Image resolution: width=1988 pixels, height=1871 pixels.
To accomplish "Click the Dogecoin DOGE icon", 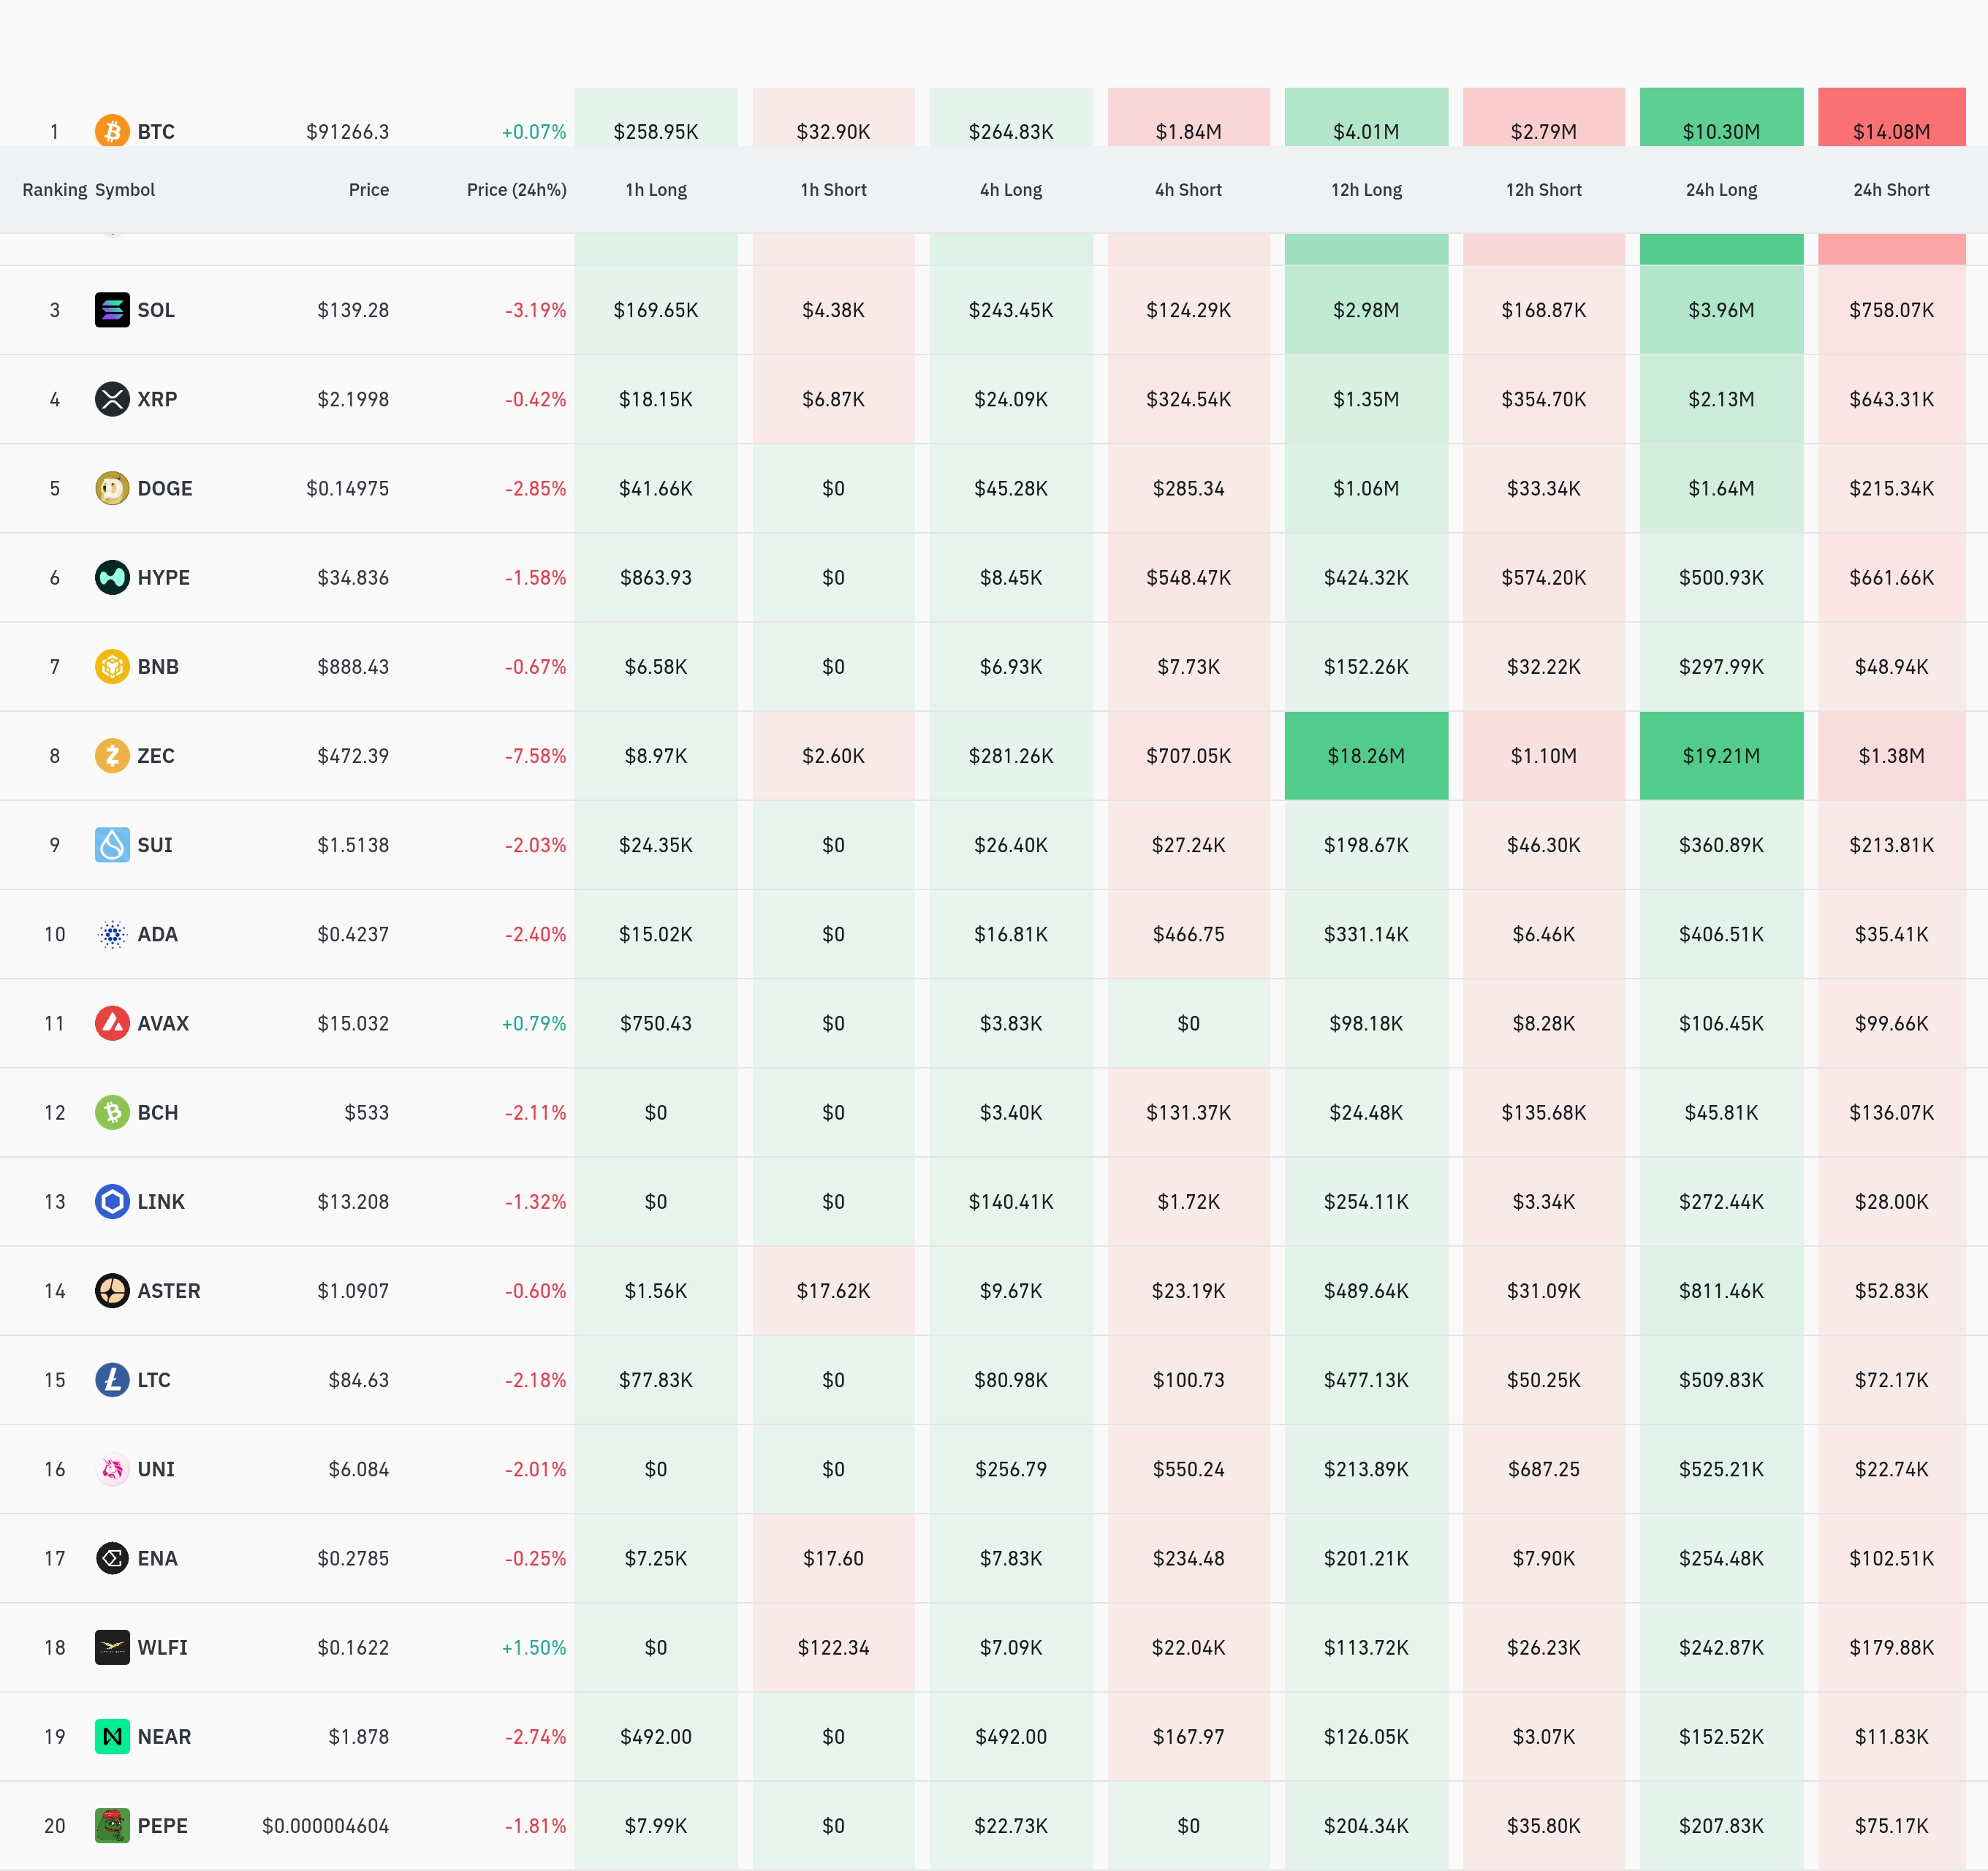I will coord(112,488).
